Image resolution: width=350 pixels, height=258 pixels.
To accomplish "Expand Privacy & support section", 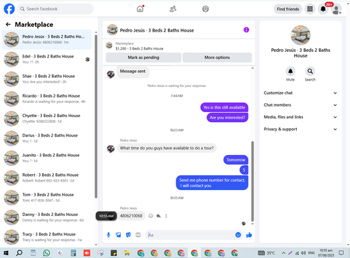I will point(300,129).
